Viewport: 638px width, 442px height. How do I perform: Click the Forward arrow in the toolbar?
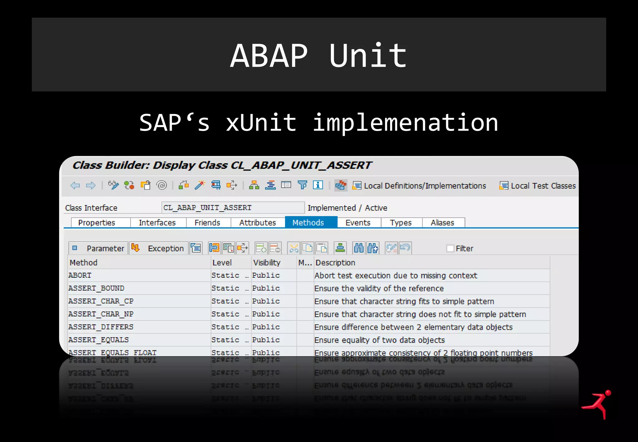(91, 185)
